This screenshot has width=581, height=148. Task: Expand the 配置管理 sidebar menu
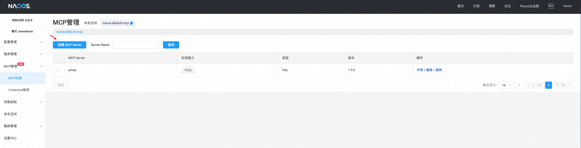(x=23, y=42)
